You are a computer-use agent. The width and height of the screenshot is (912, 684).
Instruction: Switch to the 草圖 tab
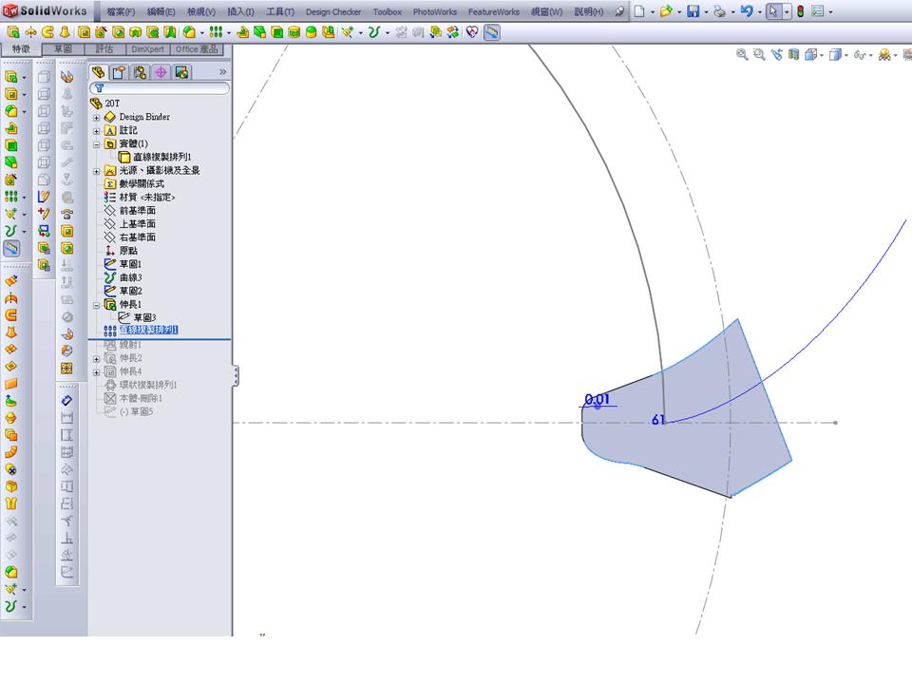[63, 48]
